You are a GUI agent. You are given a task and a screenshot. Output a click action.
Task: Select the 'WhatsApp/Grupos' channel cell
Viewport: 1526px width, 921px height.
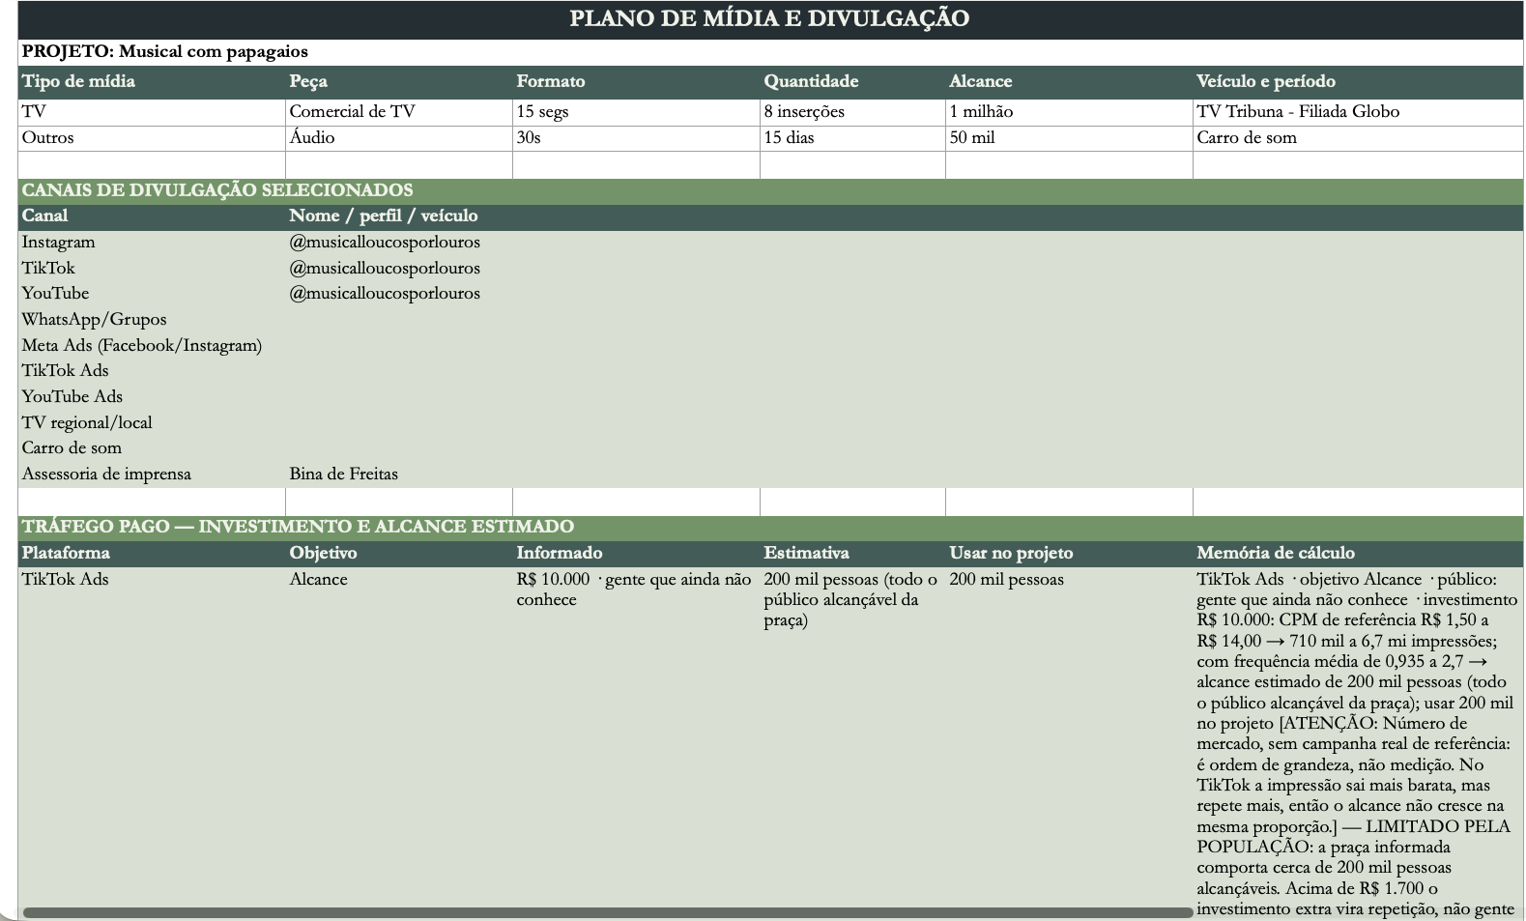click(152, 320)
